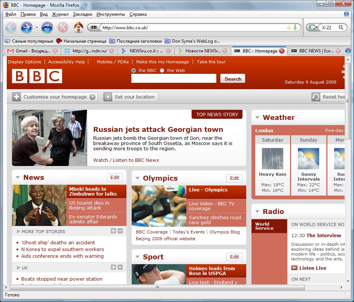354x302 pixels.
Task: Select the 'the BBC' search radio button
Action: [134, 70]
